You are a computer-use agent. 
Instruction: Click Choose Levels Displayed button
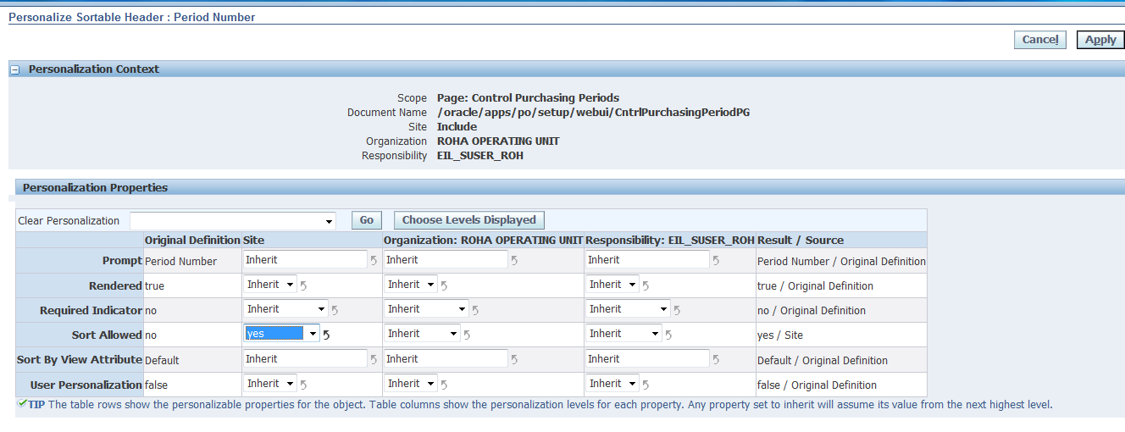tap(468, 220)
